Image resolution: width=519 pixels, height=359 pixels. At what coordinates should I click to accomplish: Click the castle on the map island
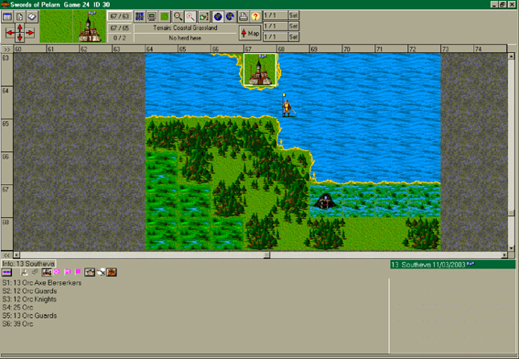(260, 70)
